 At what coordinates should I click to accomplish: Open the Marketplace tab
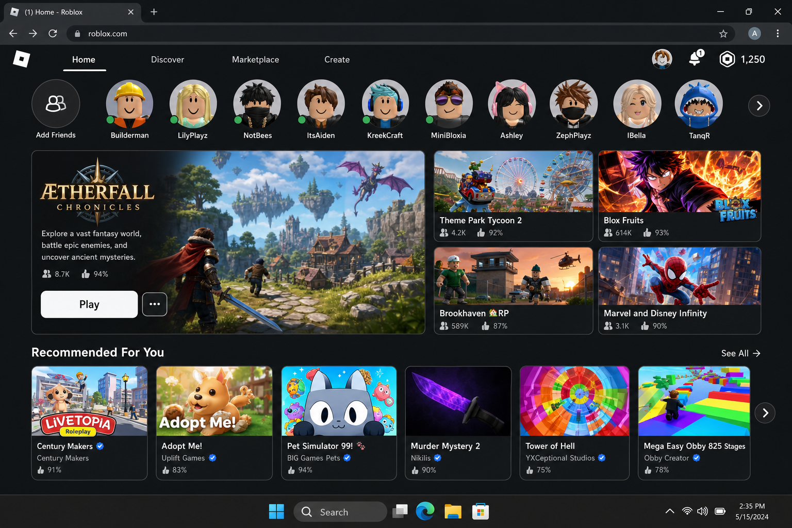click(255, 60)
